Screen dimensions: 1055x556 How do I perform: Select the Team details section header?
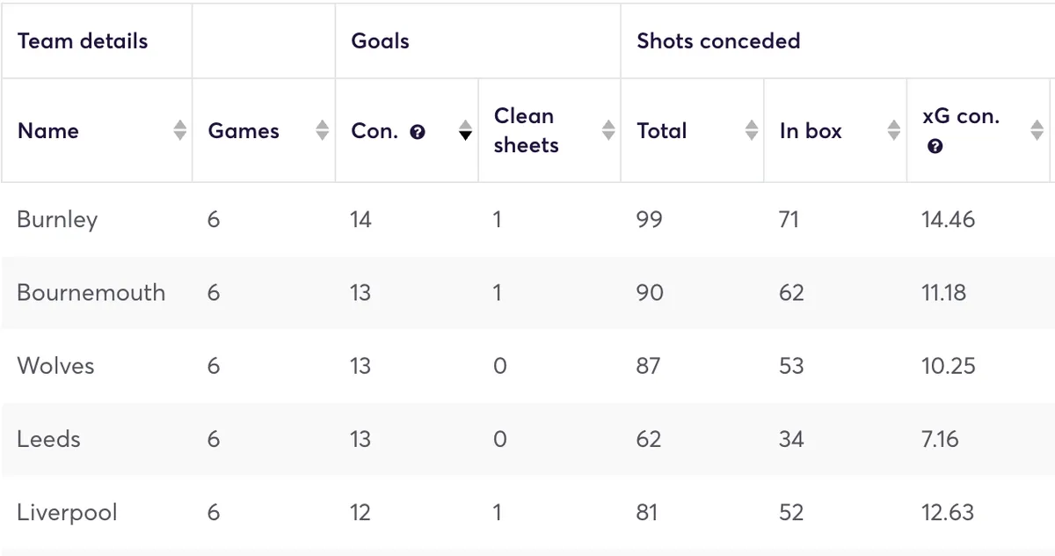tap(82, 40)
